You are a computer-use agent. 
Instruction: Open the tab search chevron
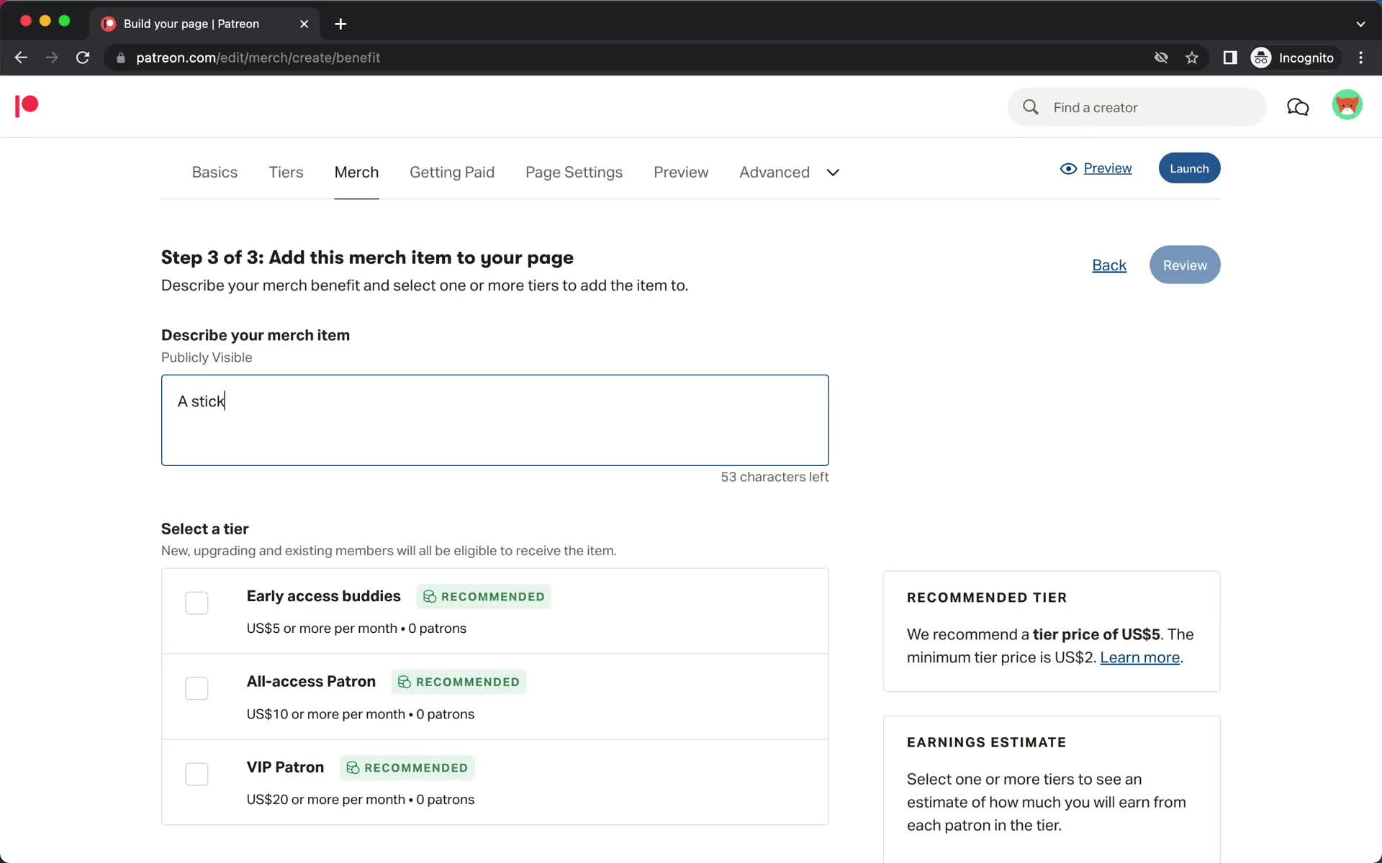tap(1360, 24)
